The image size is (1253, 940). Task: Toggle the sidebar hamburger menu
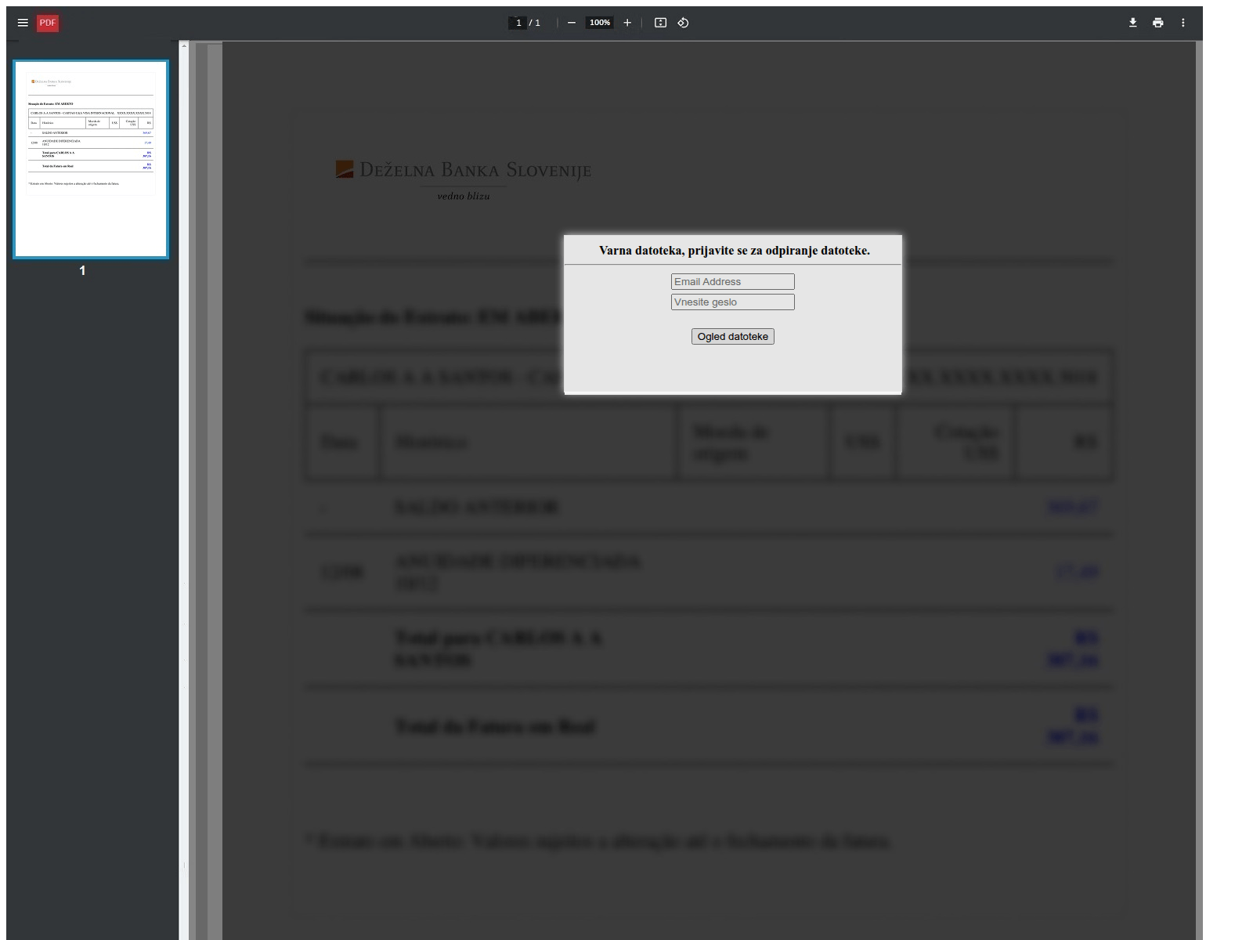click(x=23, y=23)
